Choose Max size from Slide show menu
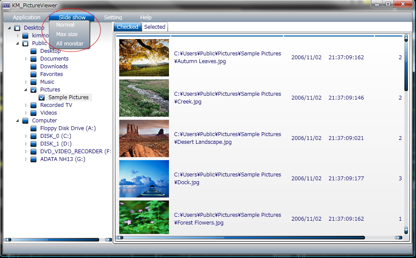This screenshot has height=258, width=416. 67,34
